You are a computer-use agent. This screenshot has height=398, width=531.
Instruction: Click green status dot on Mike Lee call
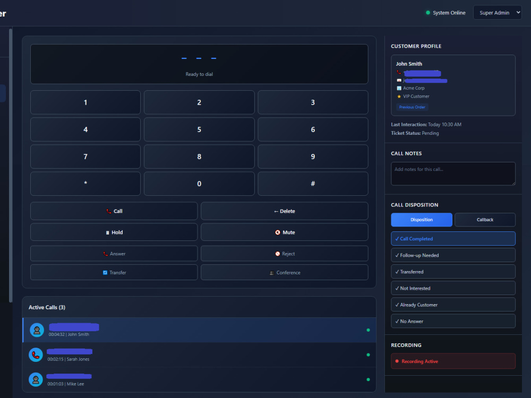pyautogui.click(x=368, y=380)
